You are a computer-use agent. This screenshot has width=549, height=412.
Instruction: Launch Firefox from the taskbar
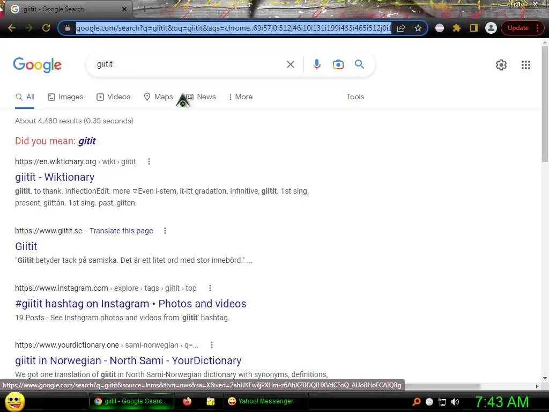pos(187,401)
